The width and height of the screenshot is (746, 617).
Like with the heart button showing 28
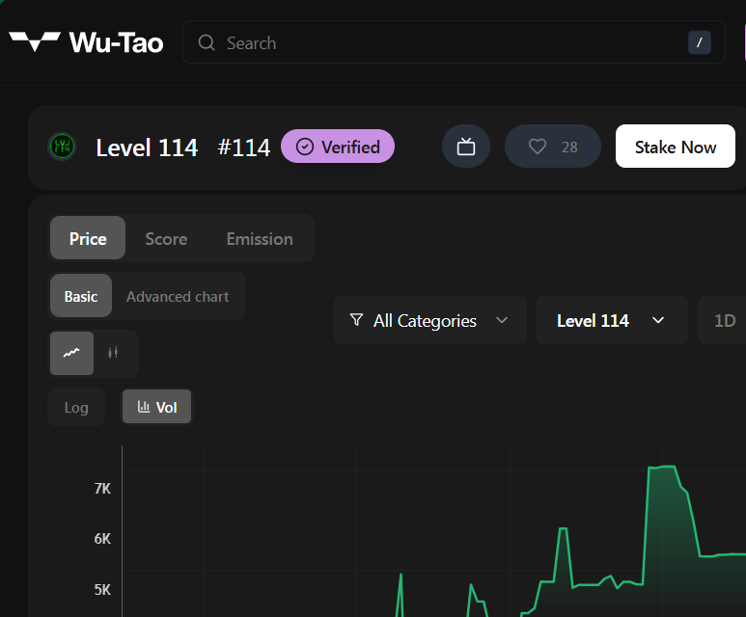[x=552, y=147]
